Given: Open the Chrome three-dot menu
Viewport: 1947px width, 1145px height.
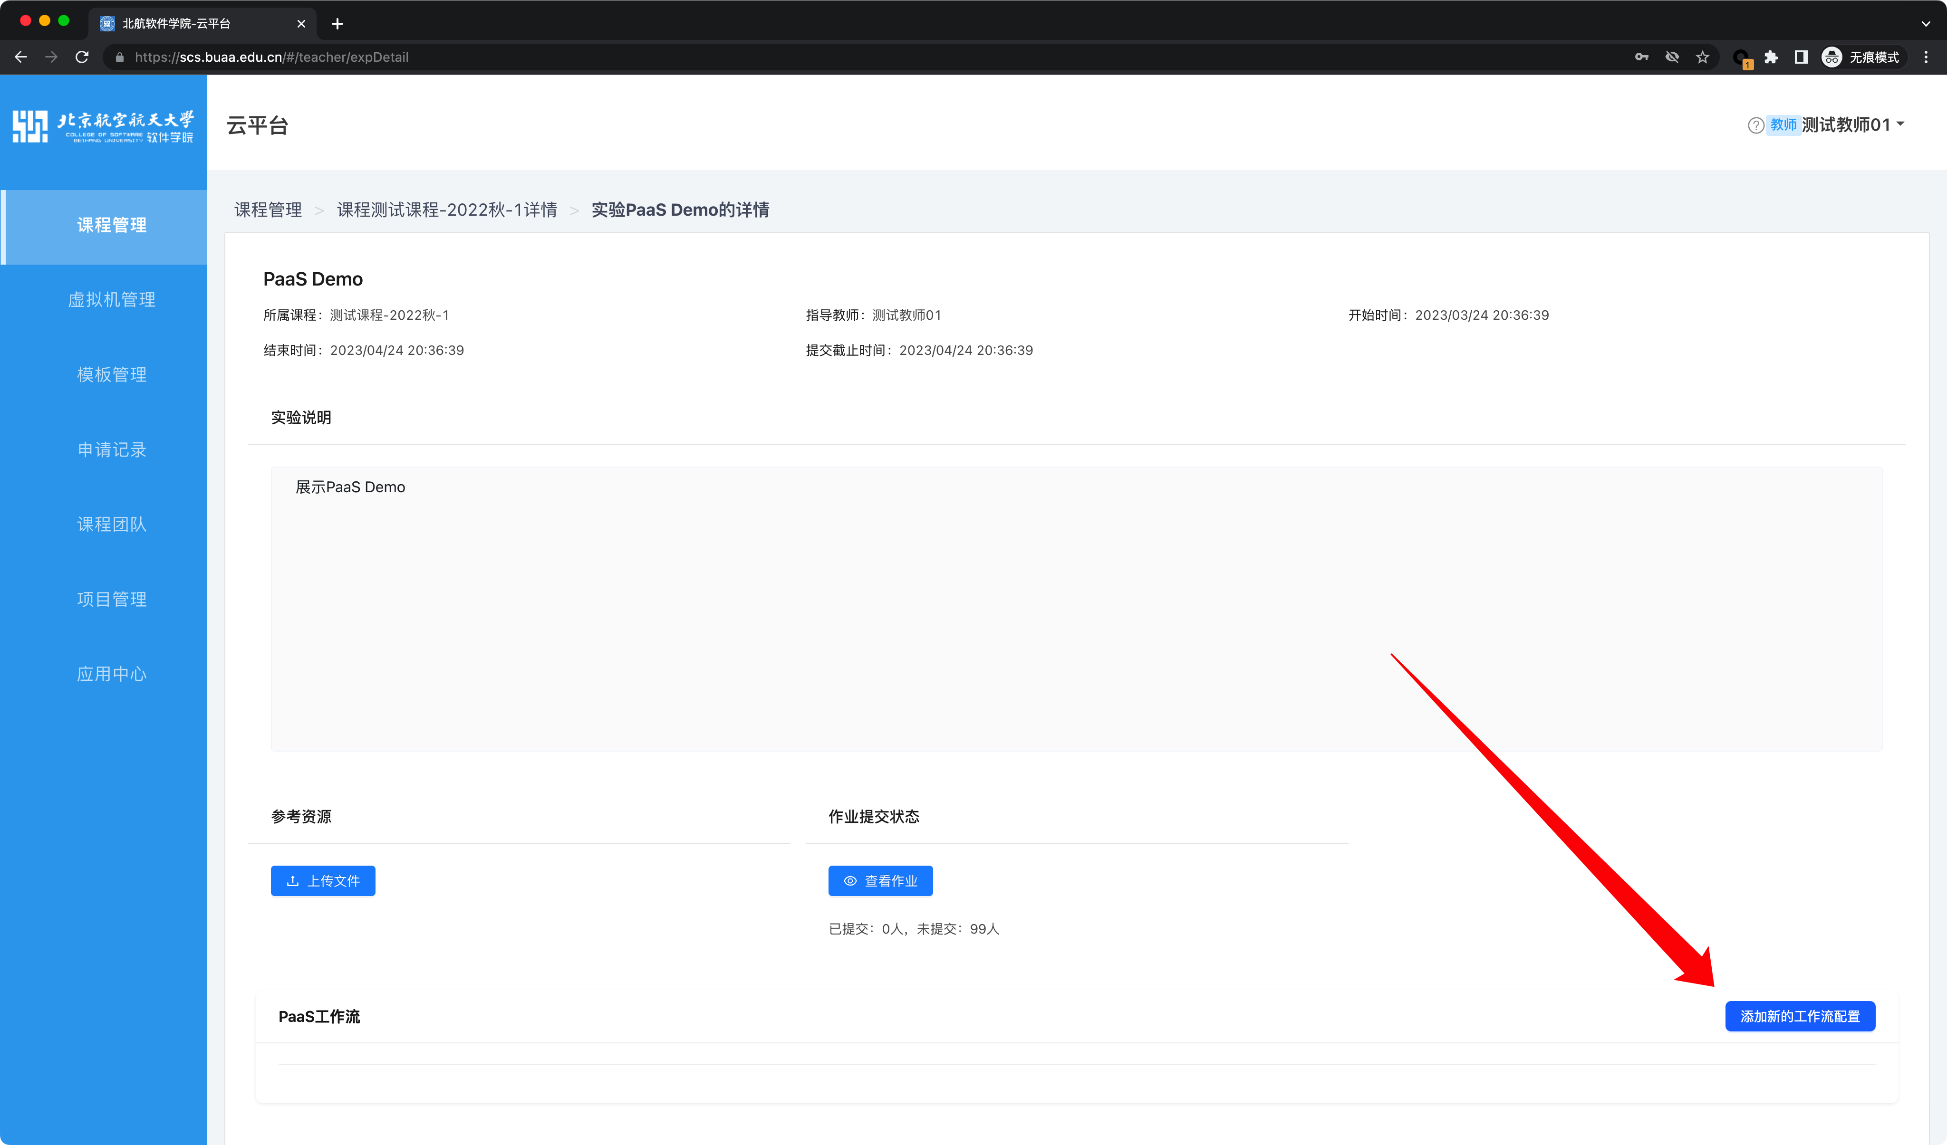Looking at the screenshot, I should point(1926,57).
